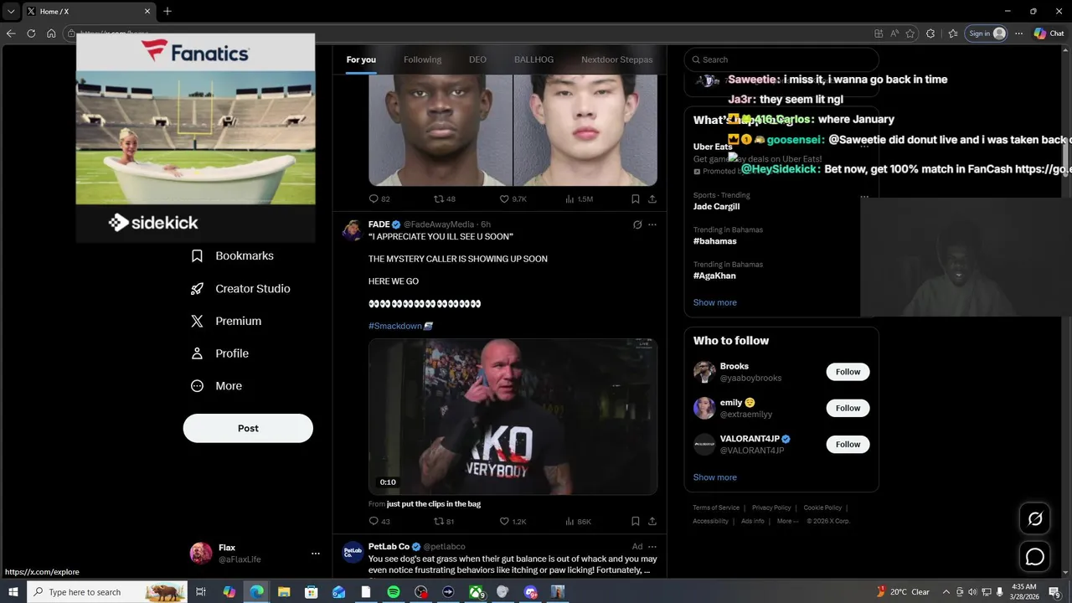Image resolution: width=1072 pixels, height=603 pixels.
Task: Expand footer More links
Action: [x=786, y=521]
